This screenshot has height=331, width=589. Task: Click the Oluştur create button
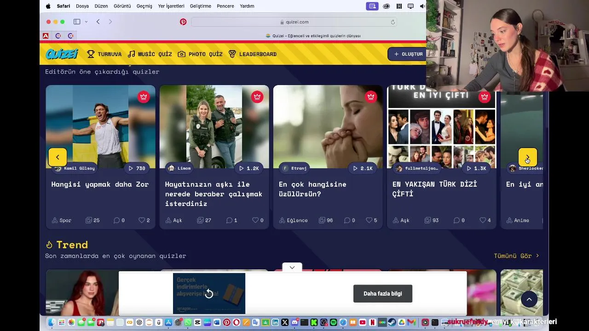[407, 54]
